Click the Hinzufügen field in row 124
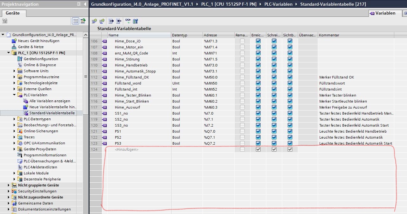407x214 pixels. click(x=127, y=149)
